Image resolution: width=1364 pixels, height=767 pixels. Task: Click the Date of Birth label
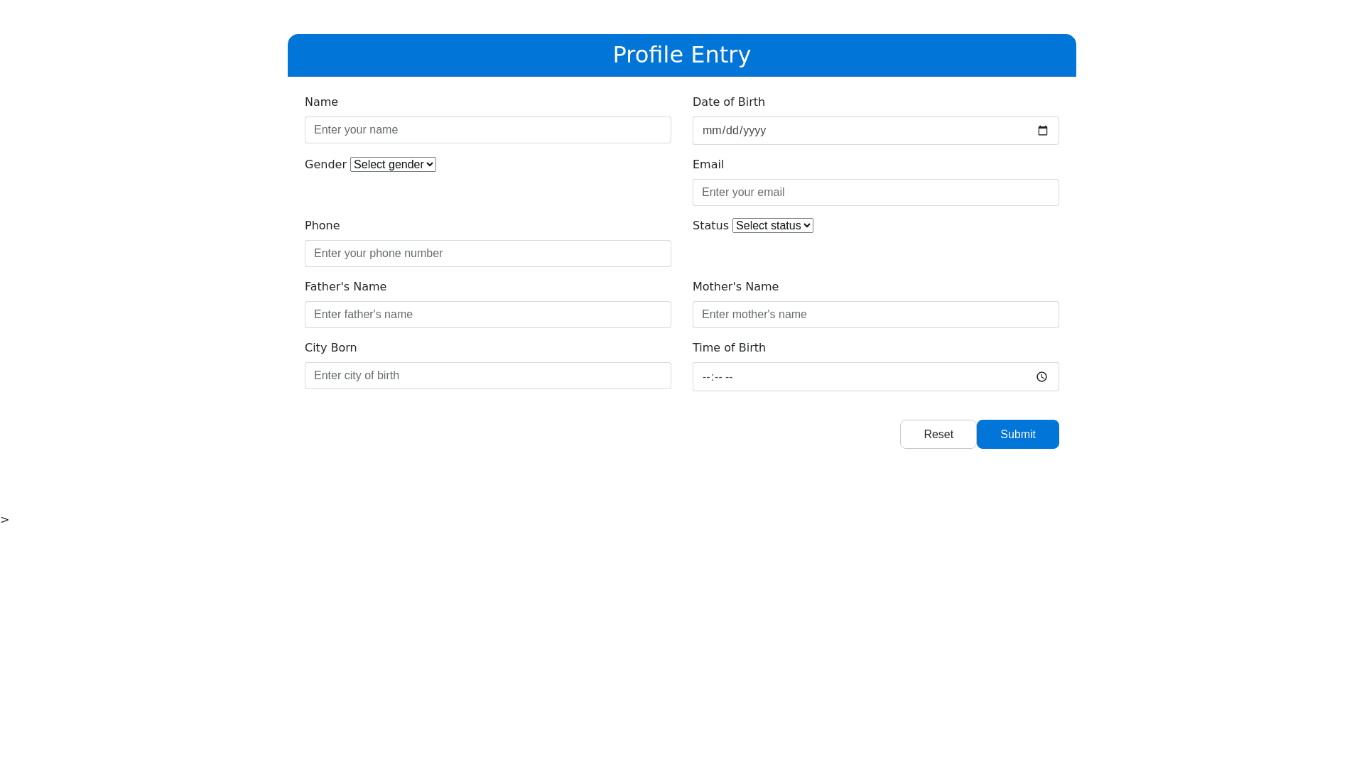[728, 102]
